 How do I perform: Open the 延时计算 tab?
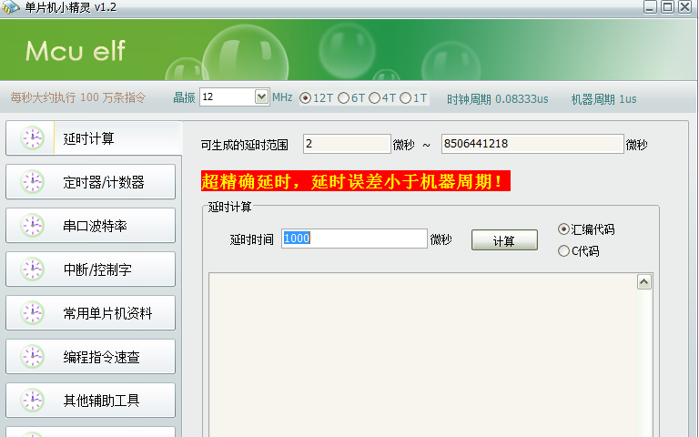tap(94, 138)
